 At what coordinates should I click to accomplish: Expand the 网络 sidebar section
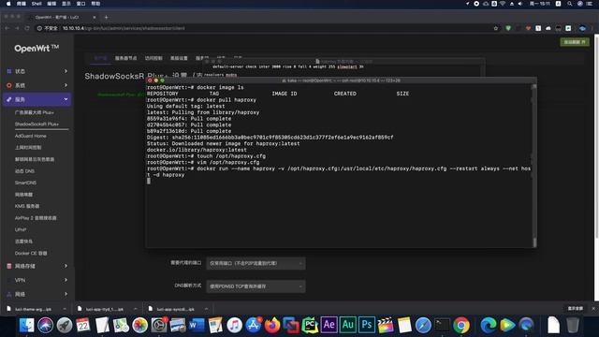(37, 294)
